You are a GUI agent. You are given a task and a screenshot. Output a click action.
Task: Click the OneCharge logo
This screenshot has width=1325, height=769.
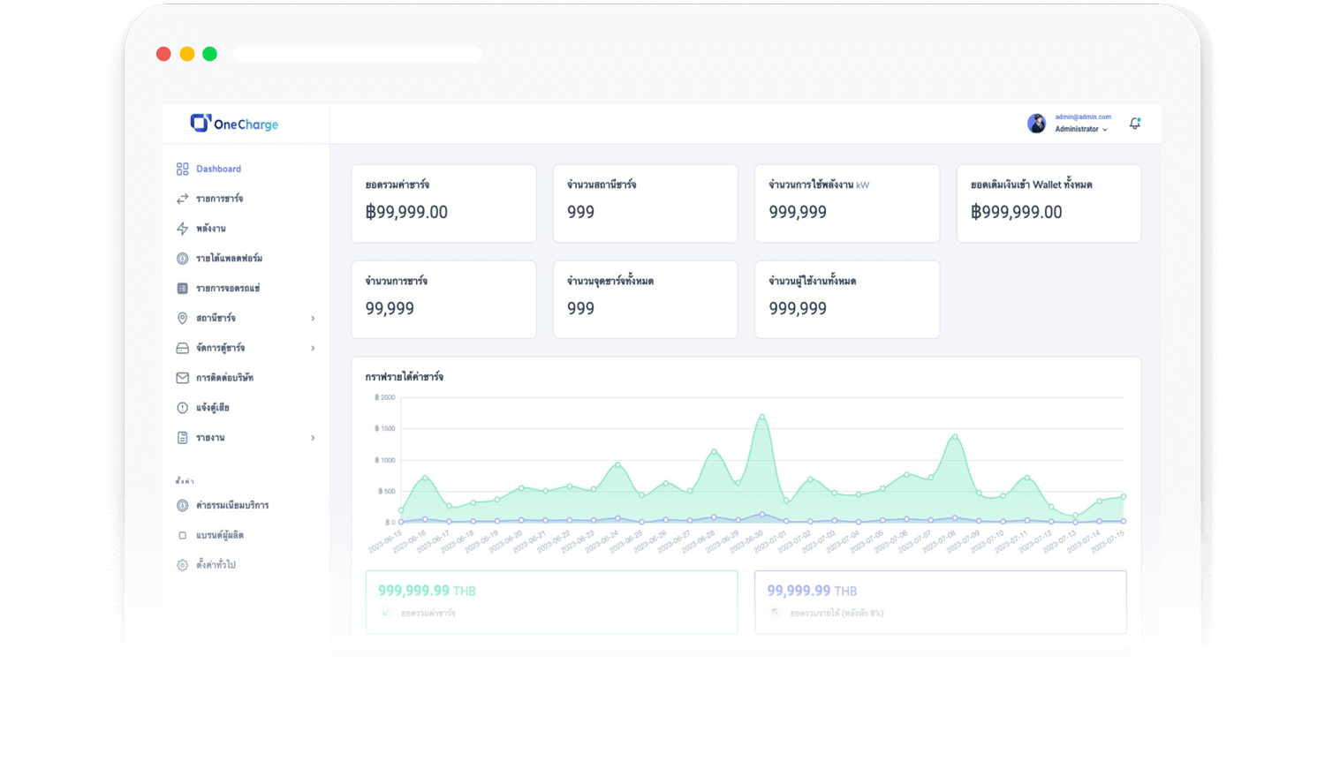click(x=235, y=124)
